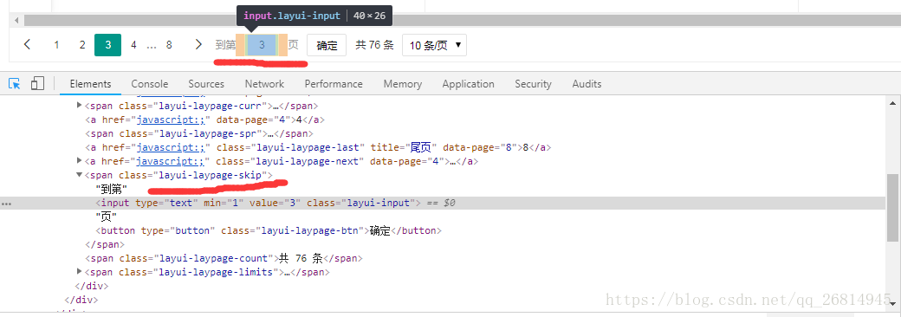The width and height of the screenshot is (901, 317).
Task: Click left arrow of horizontal scrollbar
Action: [16, 20]
